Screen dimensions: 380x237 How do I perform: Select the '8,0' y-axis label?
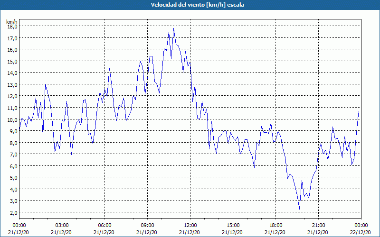pos(13,143)
